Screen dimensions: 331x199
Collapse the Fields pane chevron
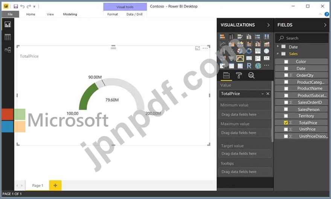click(325, 25)
